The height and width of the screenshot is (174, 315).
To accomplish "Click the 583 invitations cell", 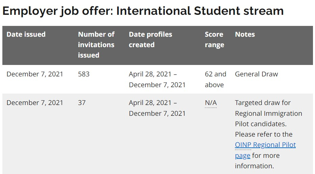I will 84,74.
